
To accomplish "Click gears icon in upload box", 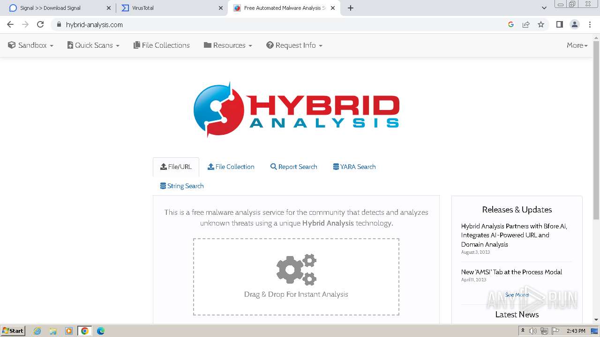I will 296,270.
